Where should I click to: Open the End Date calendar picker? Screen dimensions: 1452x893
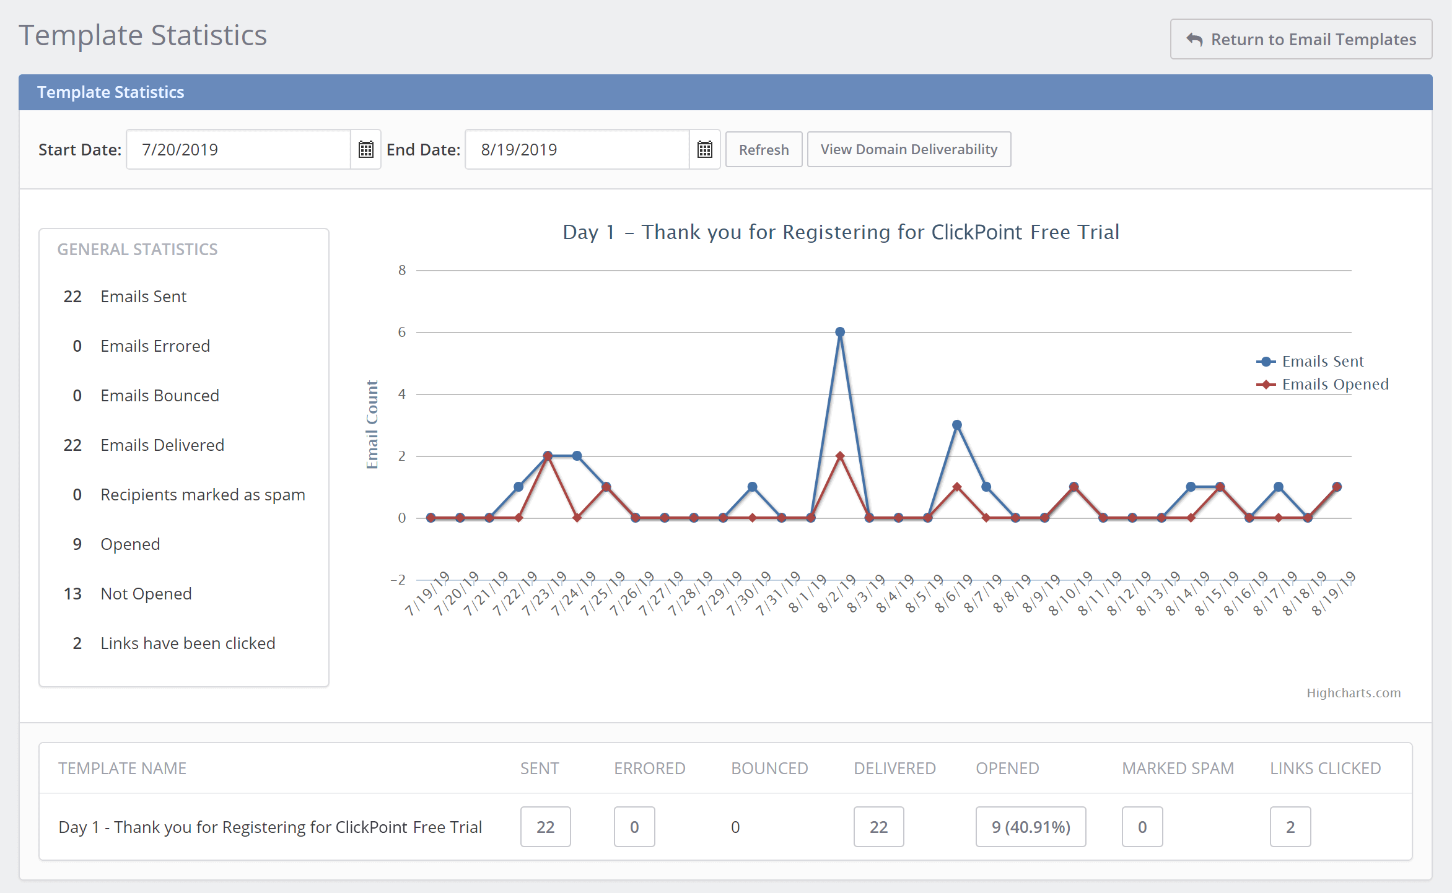pos(704,149)
